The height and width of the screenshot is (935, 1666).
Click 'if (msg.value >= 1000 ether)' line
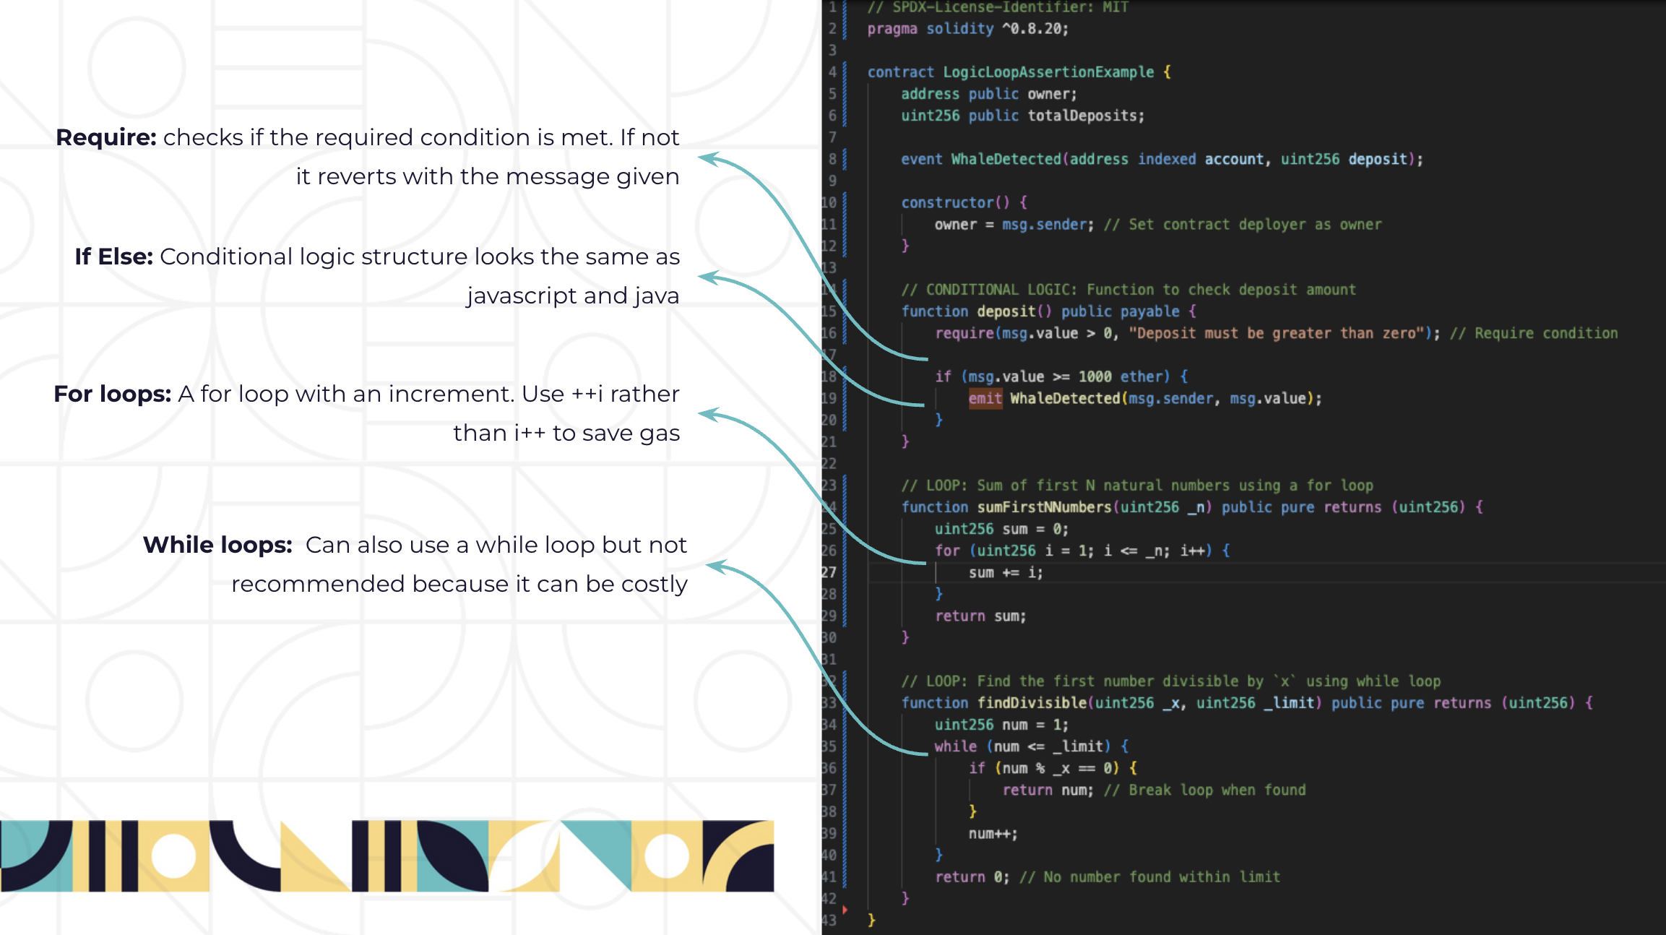(1061, 376)
